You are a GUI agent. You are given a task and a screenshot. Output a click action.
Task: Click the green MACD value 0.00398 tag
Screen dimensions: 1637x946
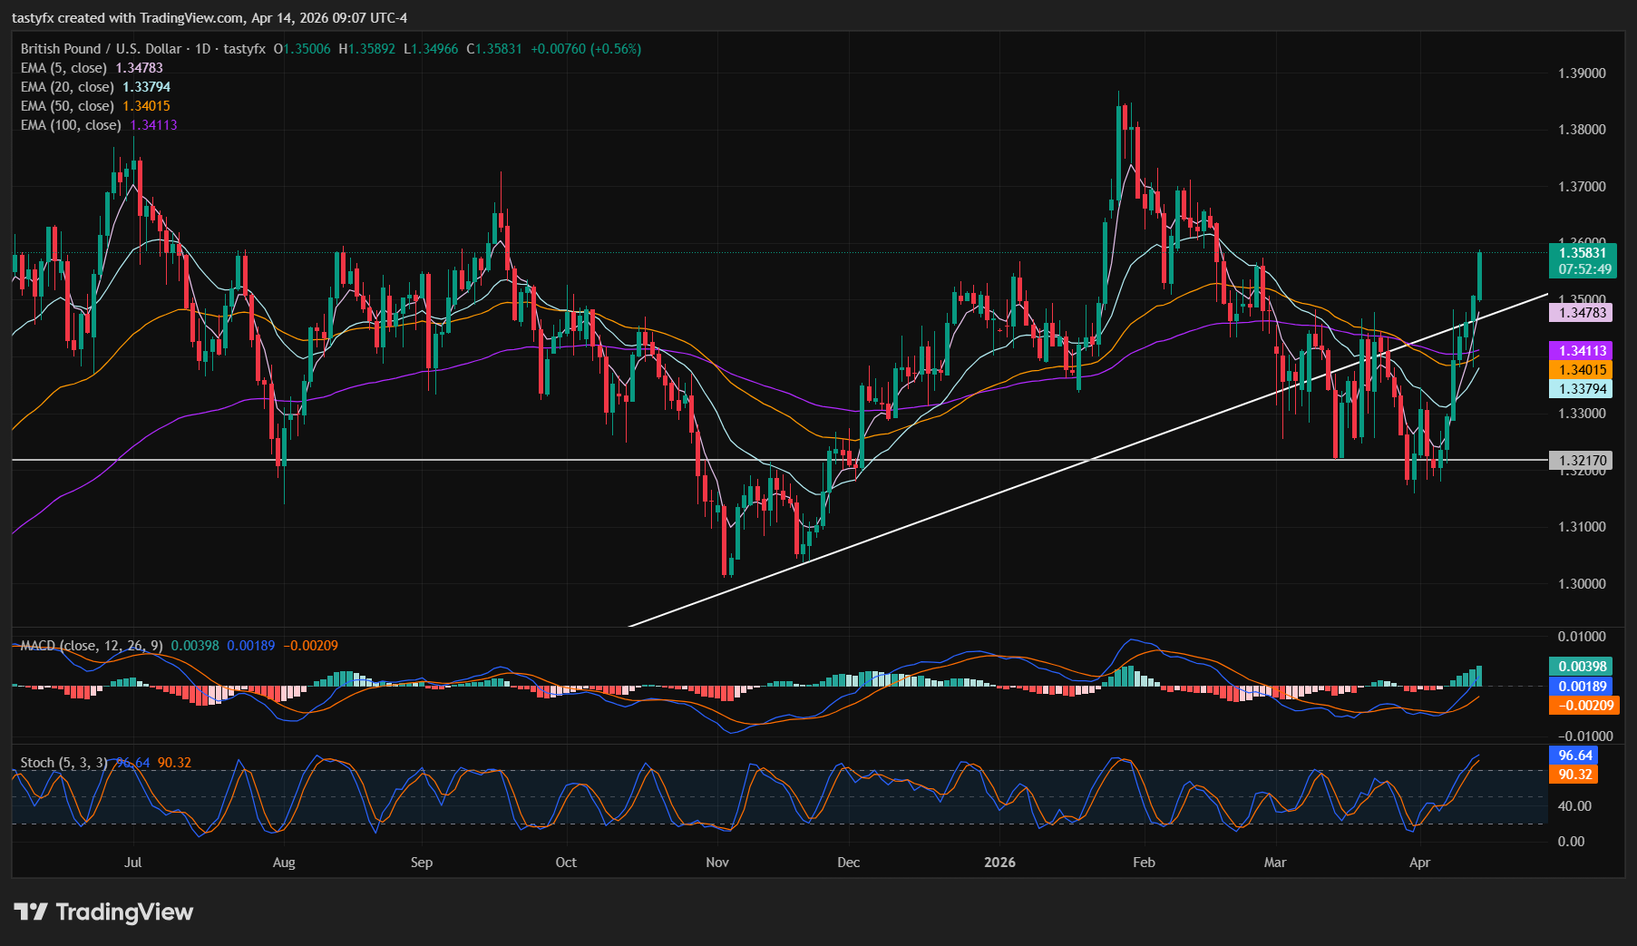click(x=1582, y=666)
